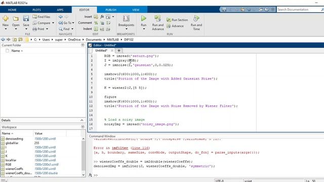324x182 pixels.
Task: Click the DIP102 folder breadcrumb
Action: (129, 39)
